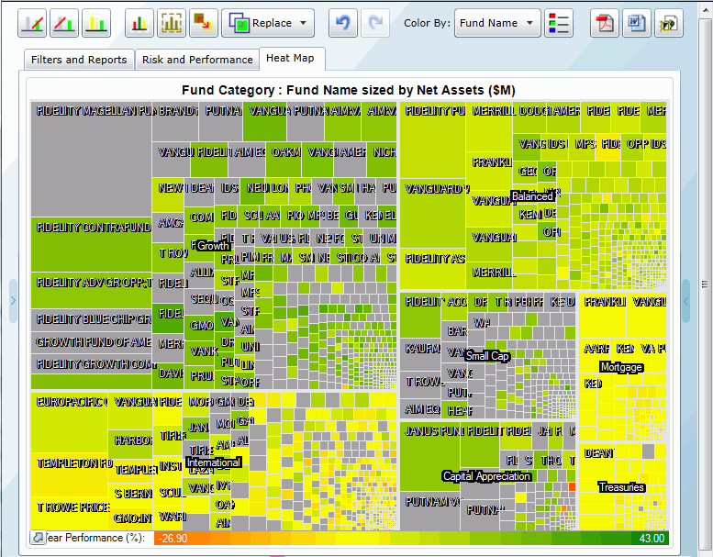713x557 pixels.
Task: Select the red cell in Capital Appreciation
Action: 572,487
